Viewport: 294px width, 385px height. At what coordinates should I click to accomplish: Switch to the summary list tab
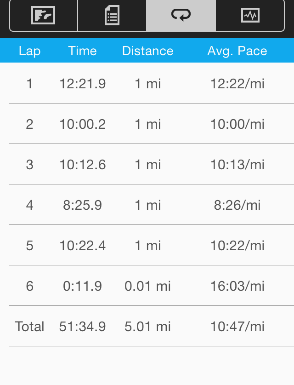[112, 16]
